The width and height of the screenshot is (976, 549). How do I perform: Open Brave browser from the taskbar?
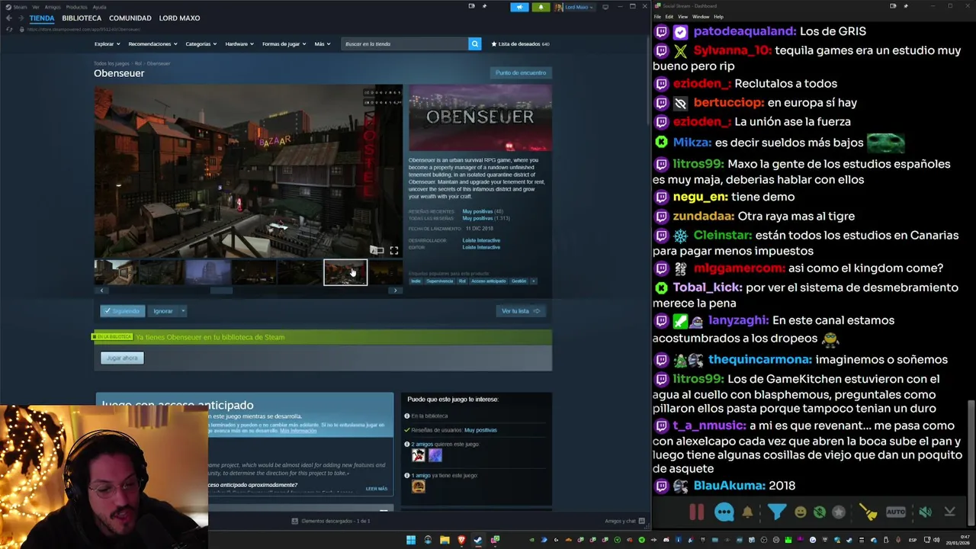461,540
